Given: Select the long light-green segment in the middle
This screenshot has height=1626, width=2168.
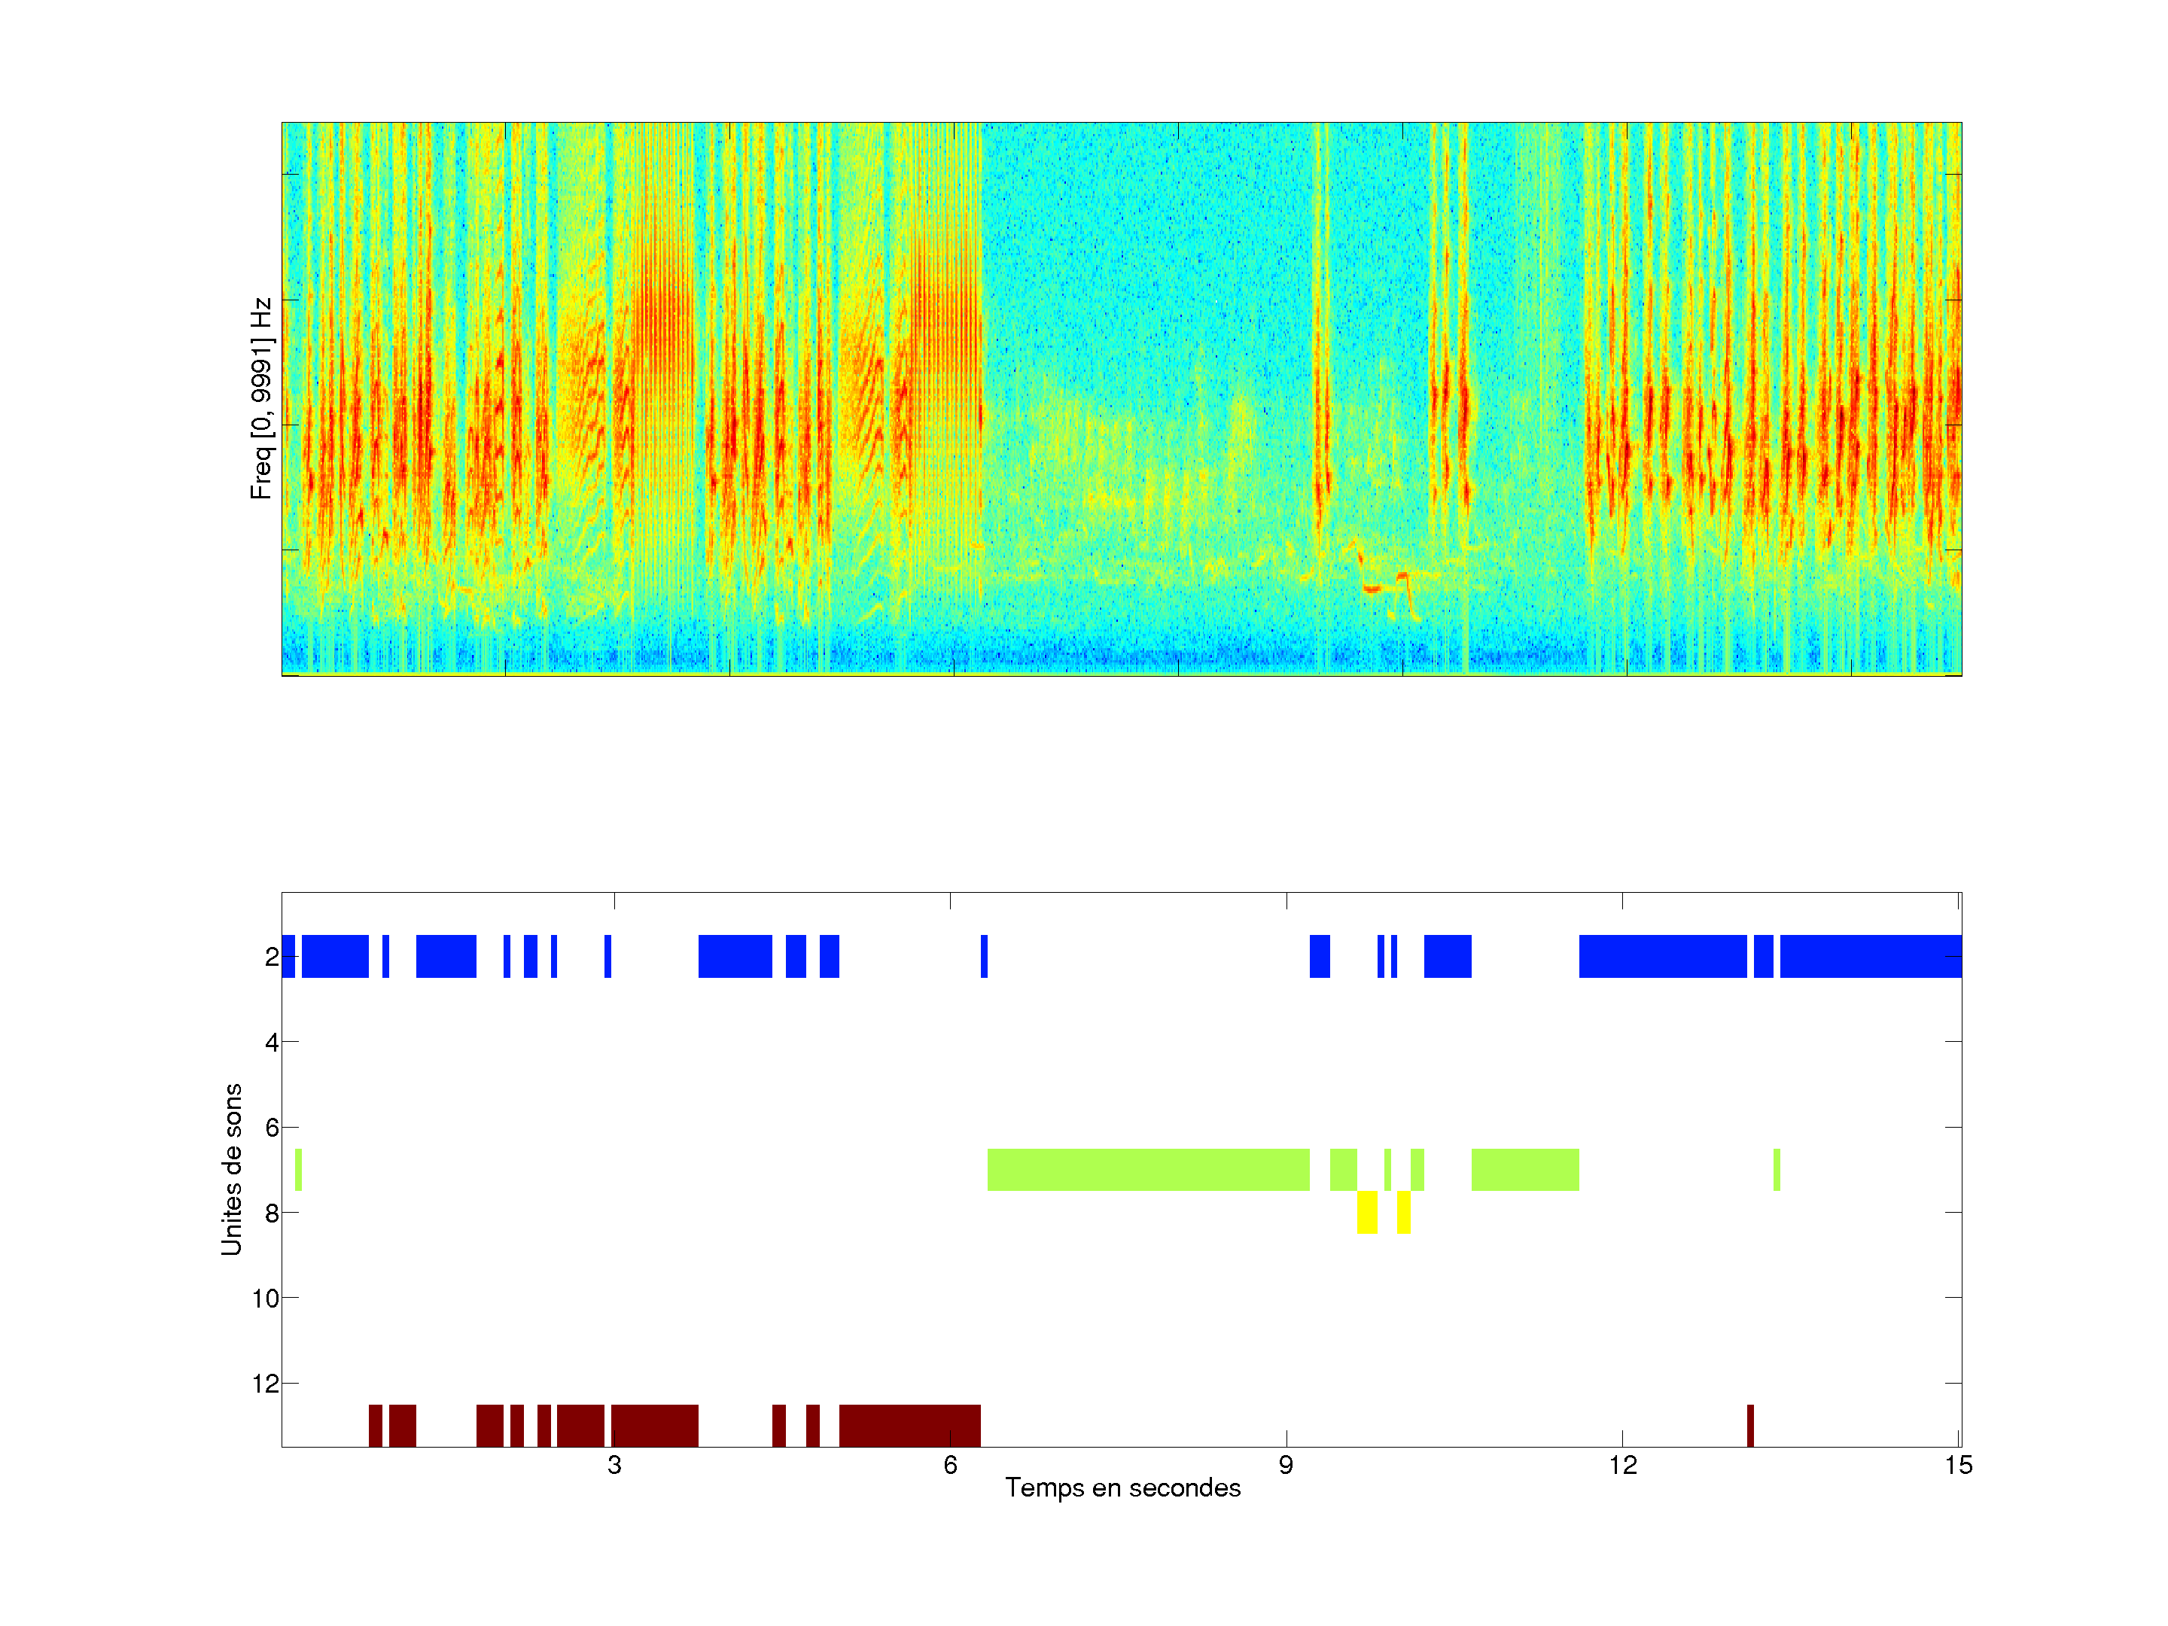Looking at the screenshot, I should tap(1148, 1169).
